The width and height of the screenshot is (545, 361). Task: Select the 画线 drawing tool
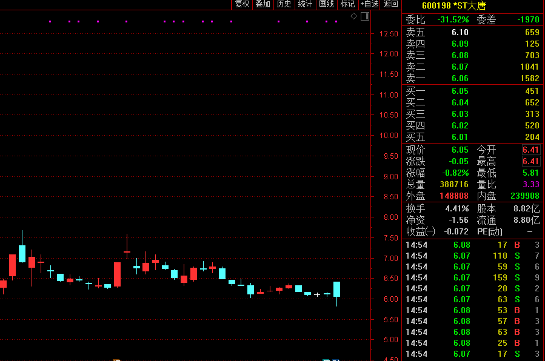click(x=326, y=4)
